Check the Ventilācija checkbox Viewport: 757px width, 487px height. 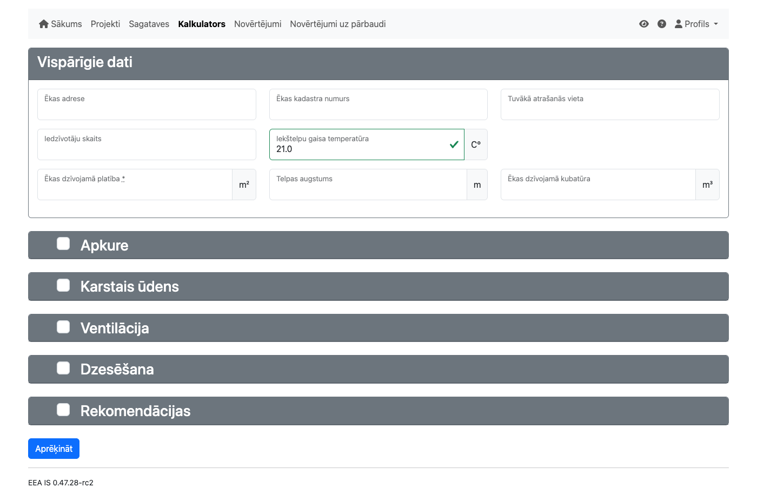[x=63, y=327]
